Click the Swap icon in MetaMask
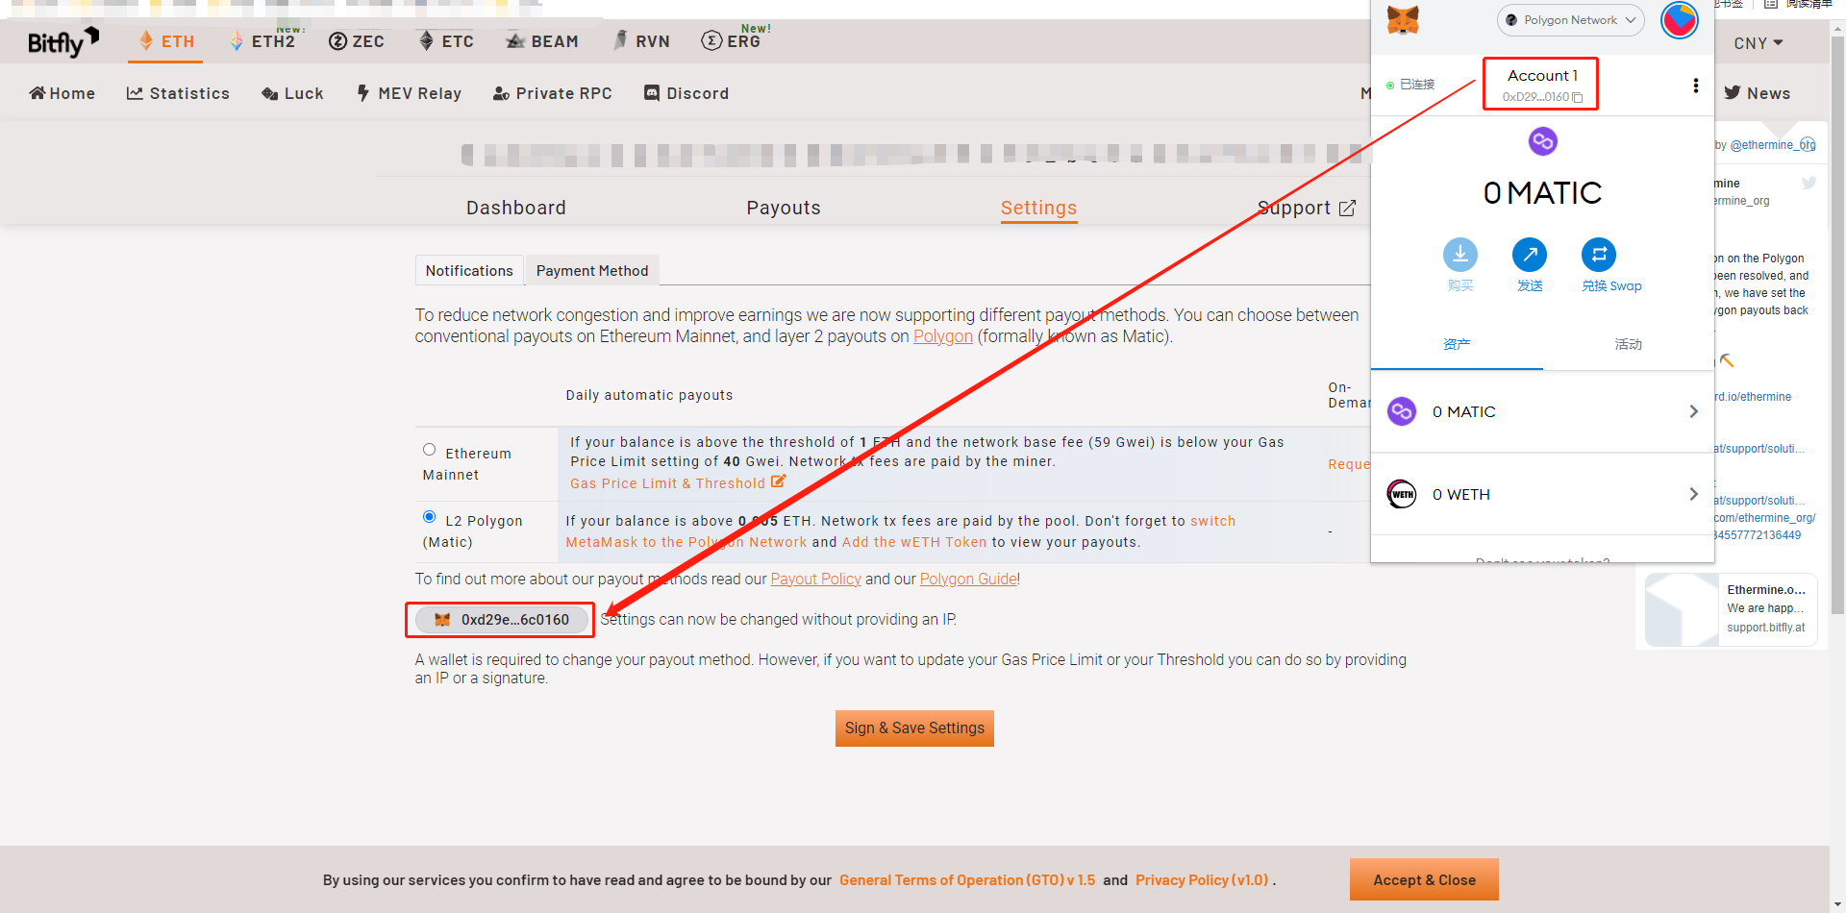1846x913 pixels. pyautogui.click(x=1599, y=255)
